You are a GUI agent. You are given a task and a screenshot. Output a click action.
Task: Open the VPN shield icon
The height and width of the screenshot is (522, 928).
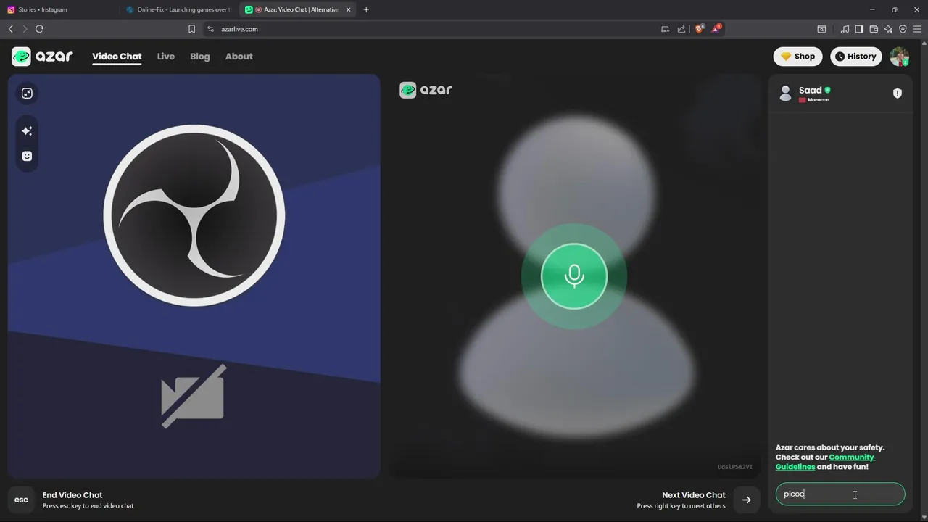903,29
